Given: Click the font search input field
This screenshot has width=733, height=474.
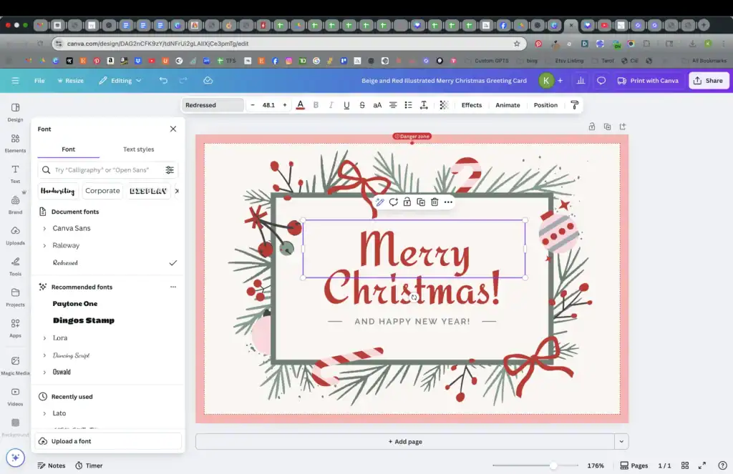Looking at the screenshot, I should click(100, 169).
